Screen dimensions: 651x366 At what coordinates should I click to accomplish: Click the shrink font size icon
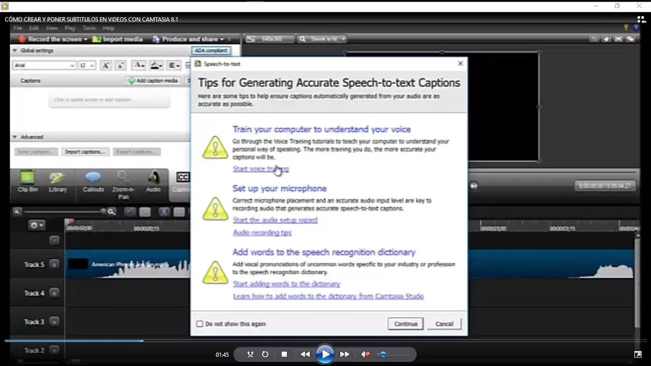[x=120, y=66]
